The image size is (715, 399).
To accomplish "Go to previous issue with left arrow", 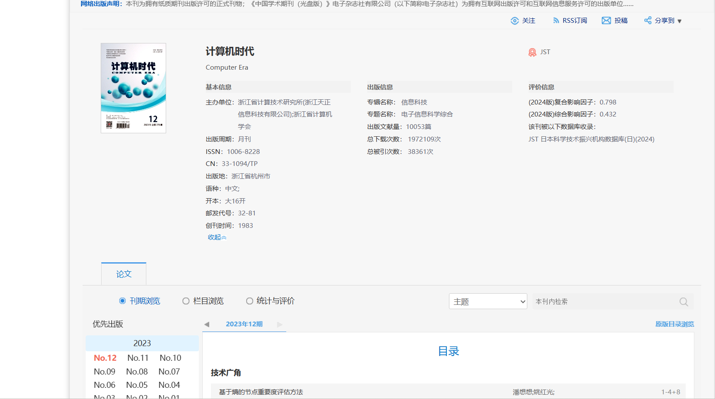I will [207, 325].
